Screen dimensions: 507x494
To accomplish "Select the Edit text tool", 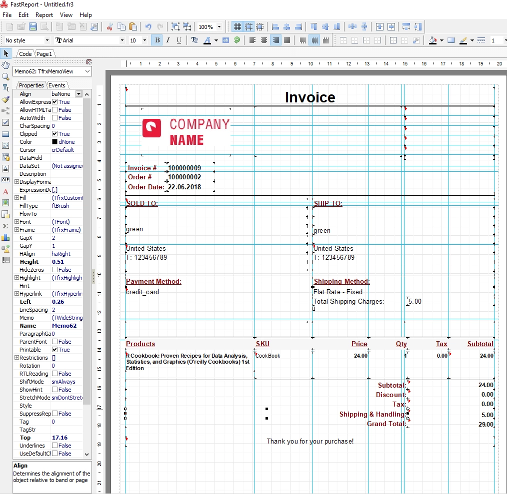I will tap(5, 88).
